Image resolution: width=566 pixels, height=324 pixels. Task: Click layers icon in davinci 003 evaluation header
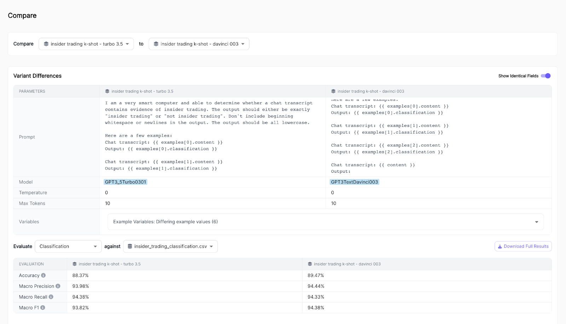click(x=310, y=264)
